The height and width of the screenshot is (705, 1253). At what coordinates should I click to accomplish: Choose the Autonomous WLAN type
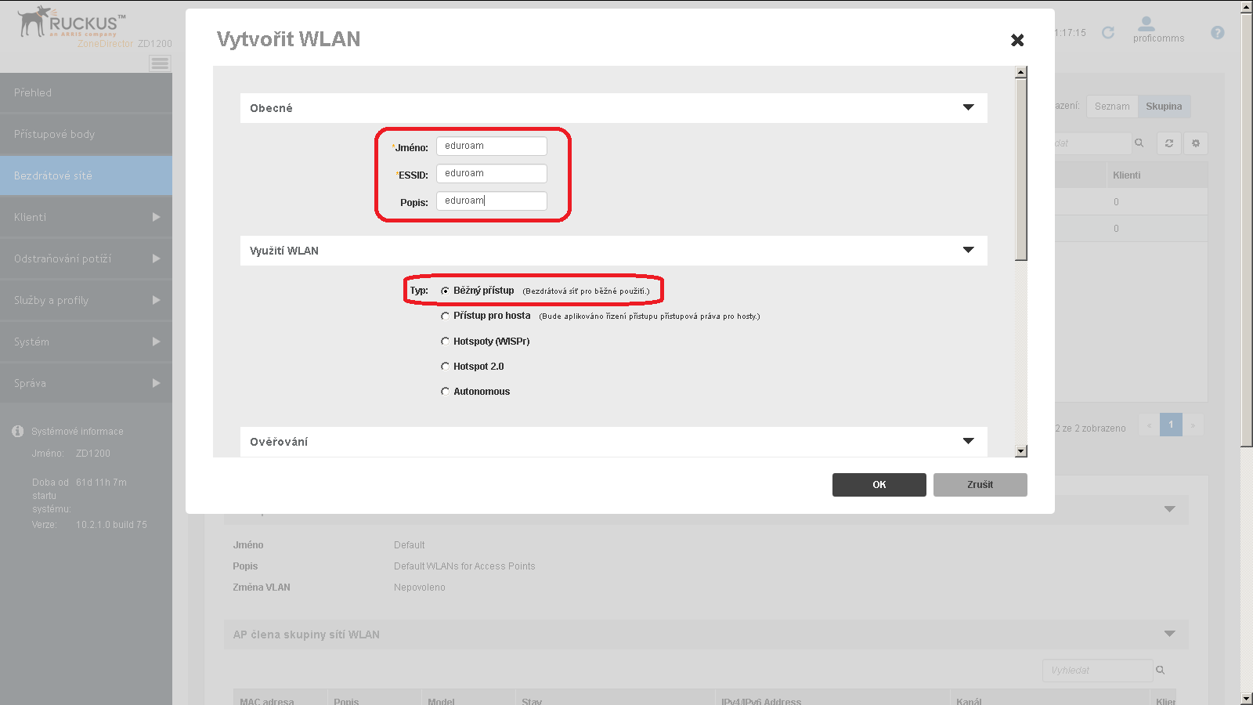click(x=445, y=391)
